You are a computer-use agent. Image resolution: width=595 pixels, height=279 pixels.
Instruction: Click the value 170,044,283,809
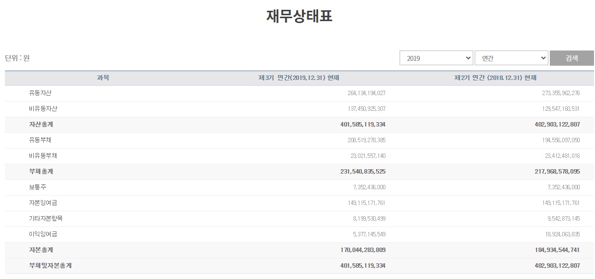(x=363, y=250)
